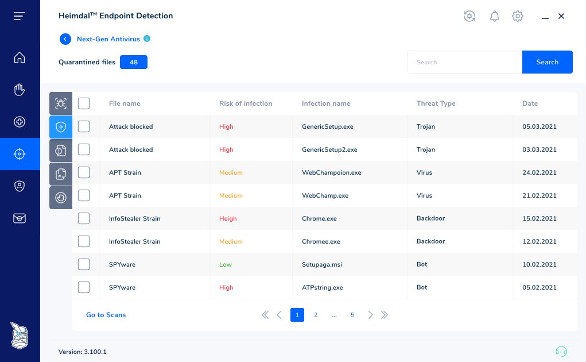Select page 1 in pagination
The image size is (586, 362).
click(297, 315)
